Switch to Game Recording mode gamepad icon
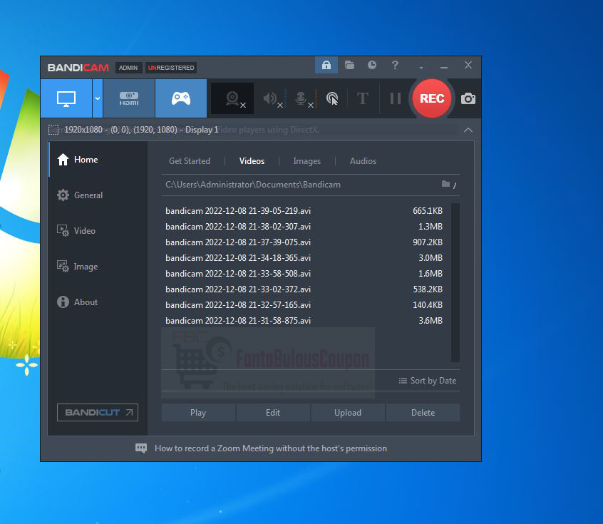Image resolution: width=603 pixels, height=524 pixels. [181, 98]
